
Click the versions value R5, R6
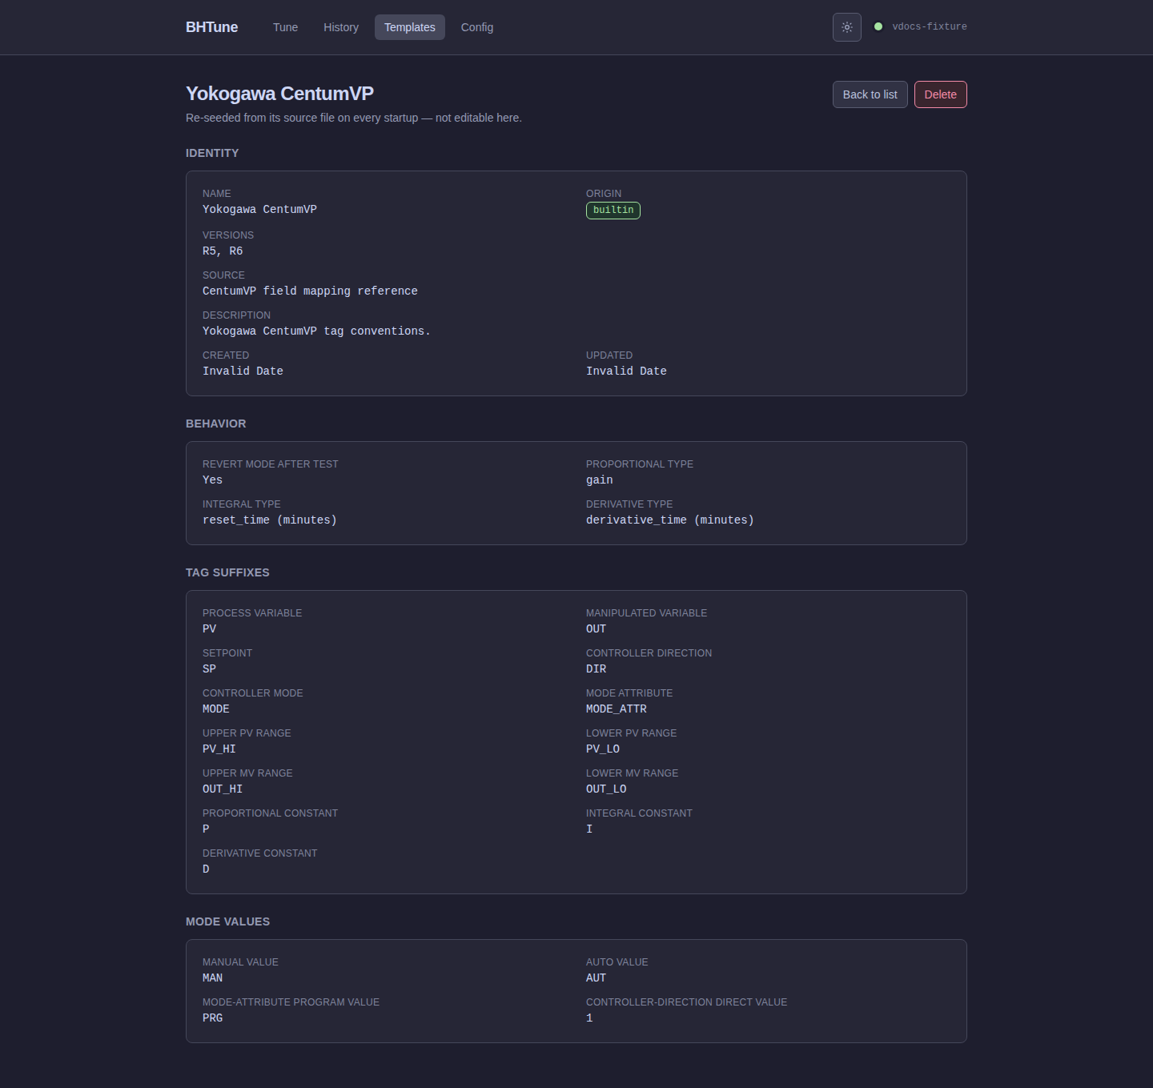coord(223,251)
